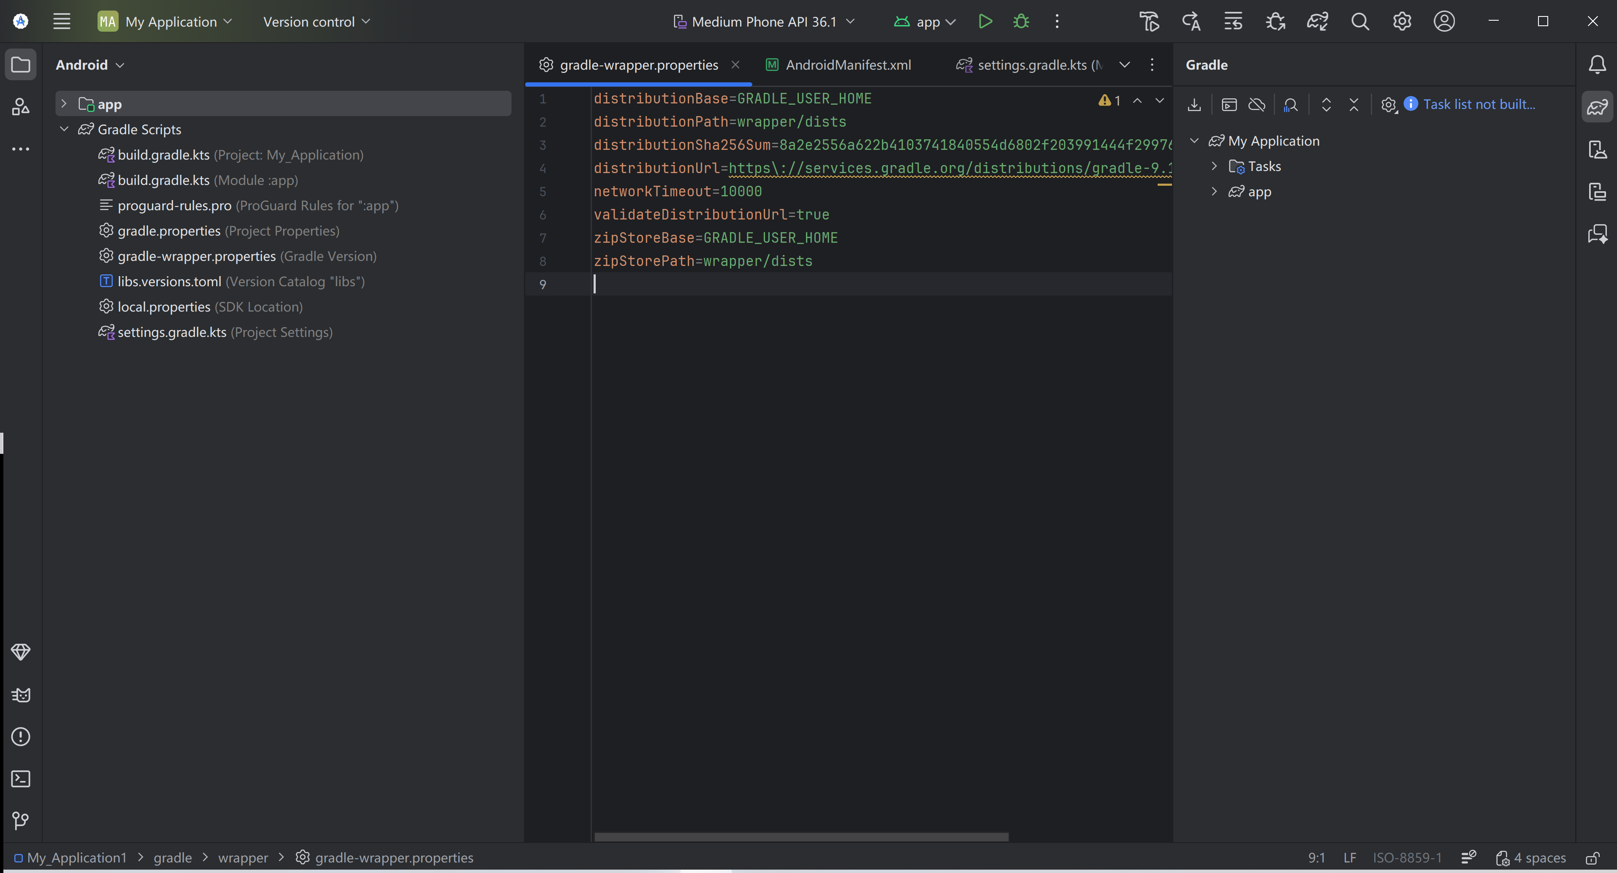
Task: Switch to the AndroidManifest.xml tab
Action: (847, 65)
